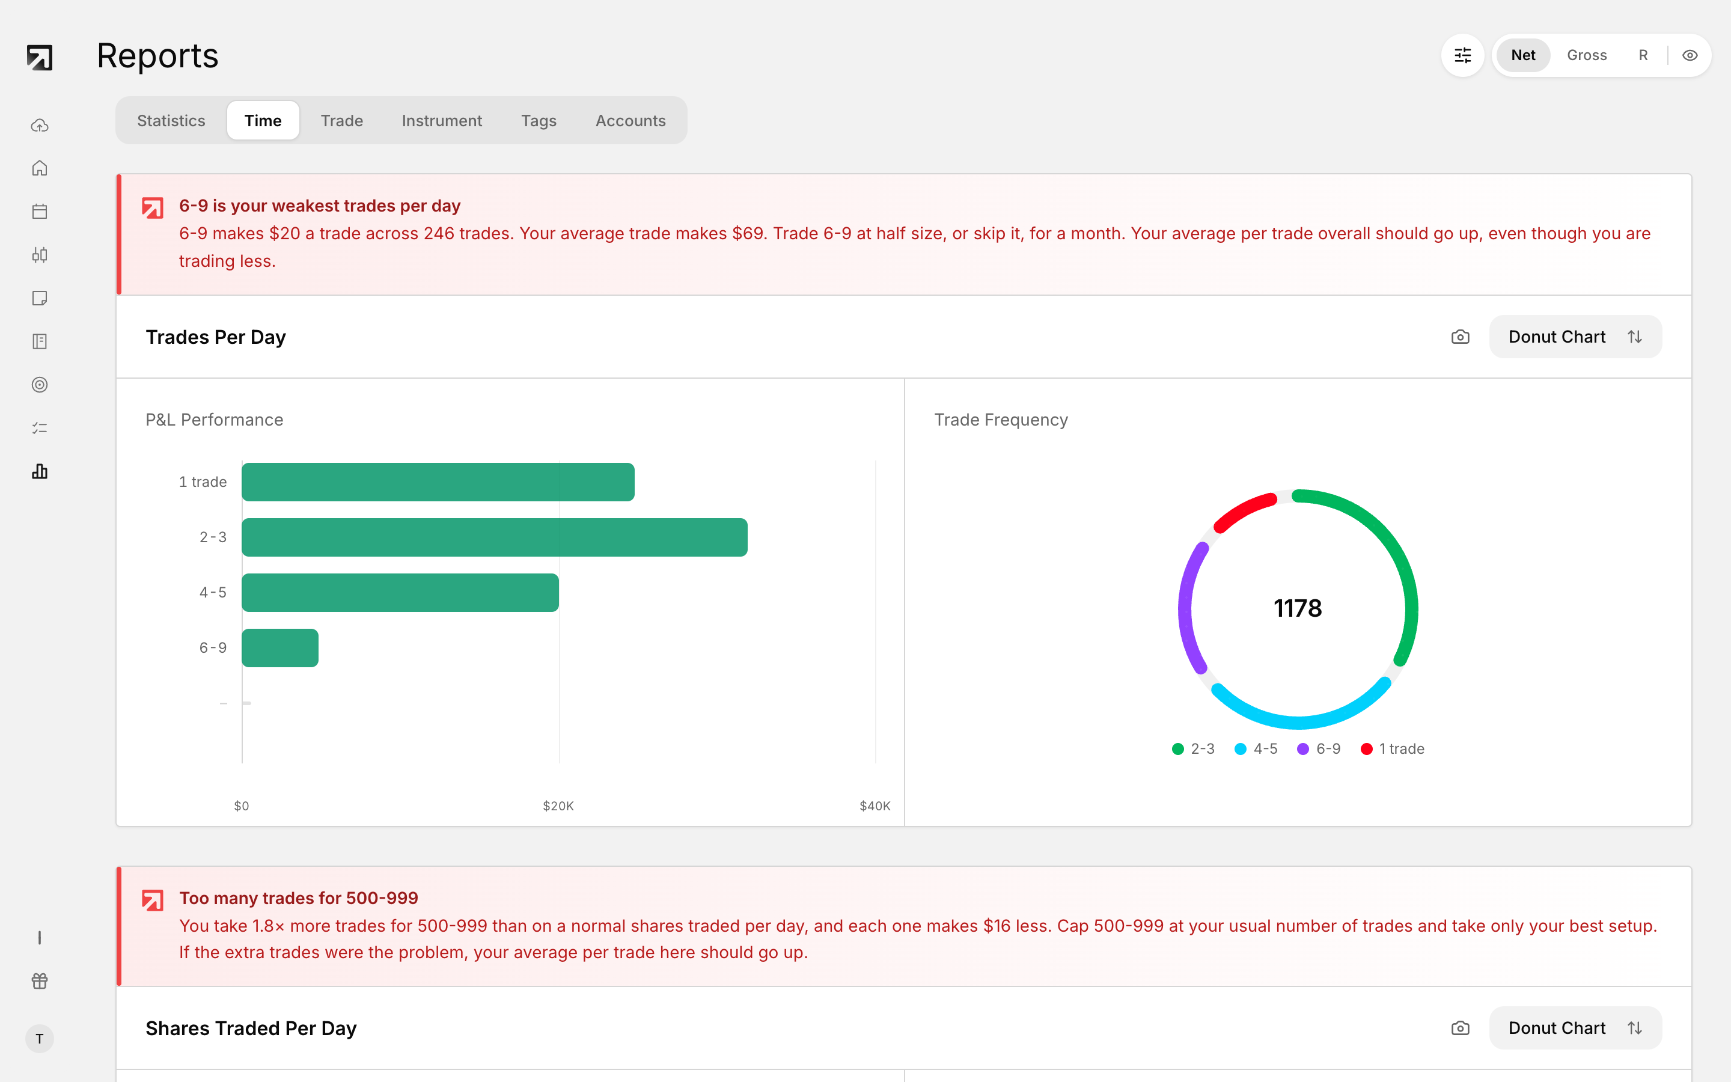Open the target goals icon

[x=39, y=384]
